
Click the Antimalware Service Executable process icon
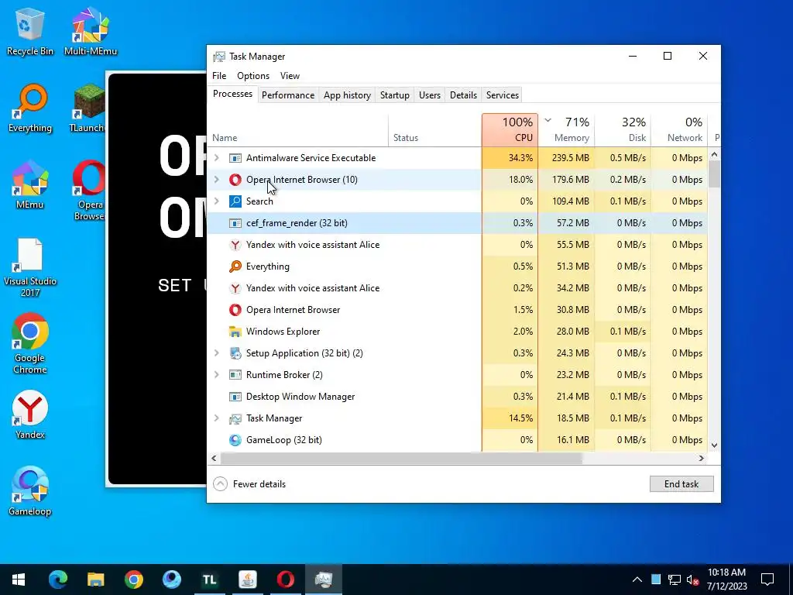click(235, 158)
